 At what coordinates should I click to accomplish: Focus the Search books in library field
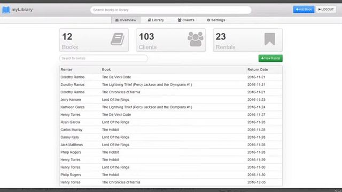171,10
